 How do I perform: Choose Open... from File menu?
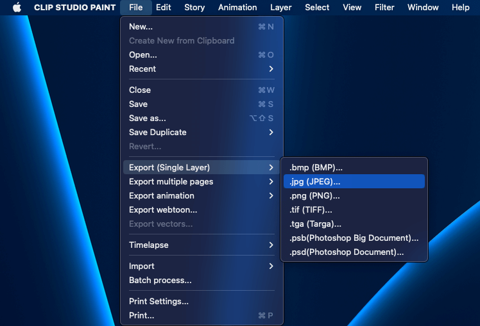click(201, 54)
